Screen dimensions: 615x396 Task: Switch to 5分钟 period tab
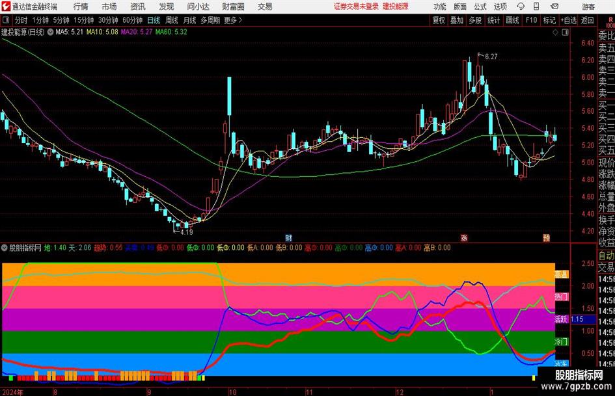click(61, 20)
